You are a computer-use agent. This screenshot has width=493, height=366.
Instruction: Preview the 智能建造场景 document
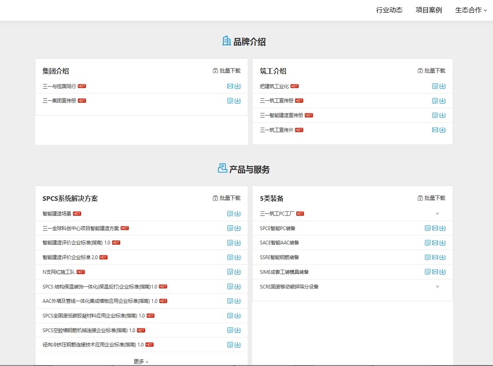[230, 213]
